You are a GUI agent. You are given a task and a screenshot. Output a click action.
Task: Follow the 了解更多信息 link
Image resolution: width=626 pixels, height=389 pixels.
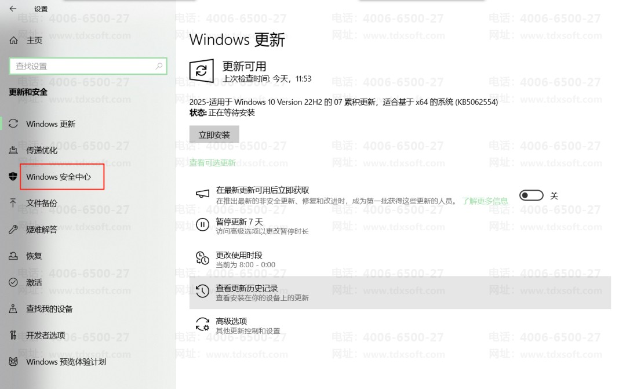(x=485, y=201)
